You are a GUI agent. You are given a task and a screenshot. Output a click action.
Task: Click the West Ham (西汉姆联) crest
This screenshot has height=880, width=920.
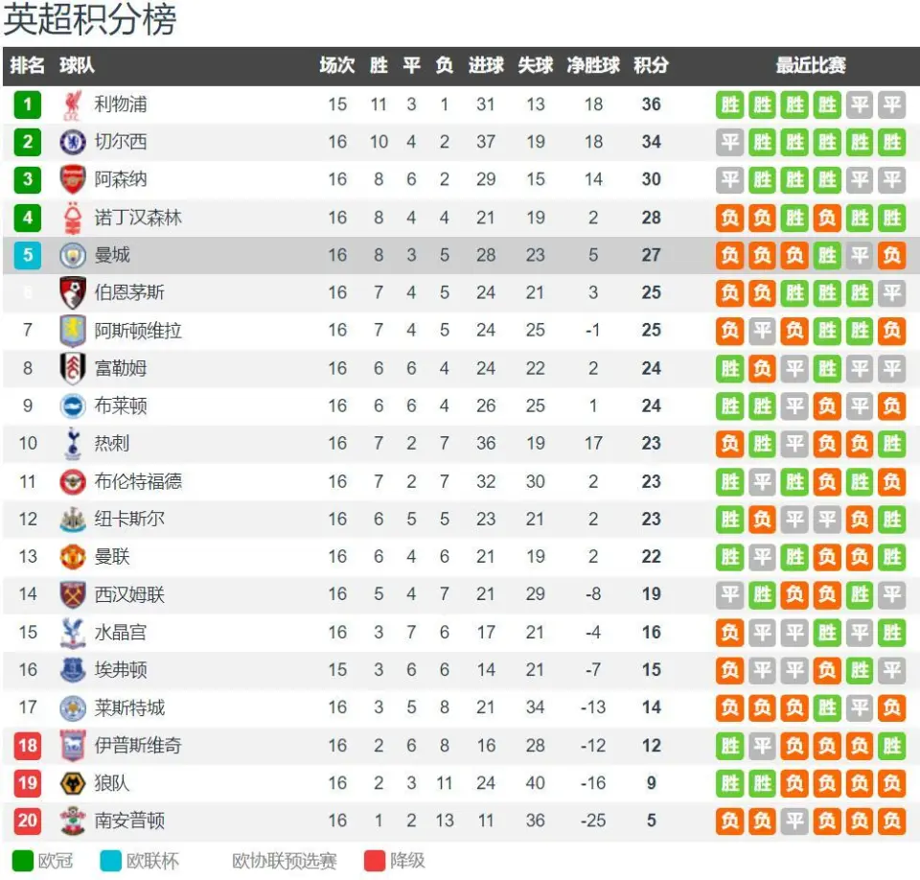click(73, 594)
